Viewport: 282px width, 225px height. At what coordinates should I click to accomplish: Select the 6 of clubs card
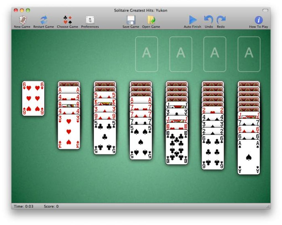tap(213, 152)
